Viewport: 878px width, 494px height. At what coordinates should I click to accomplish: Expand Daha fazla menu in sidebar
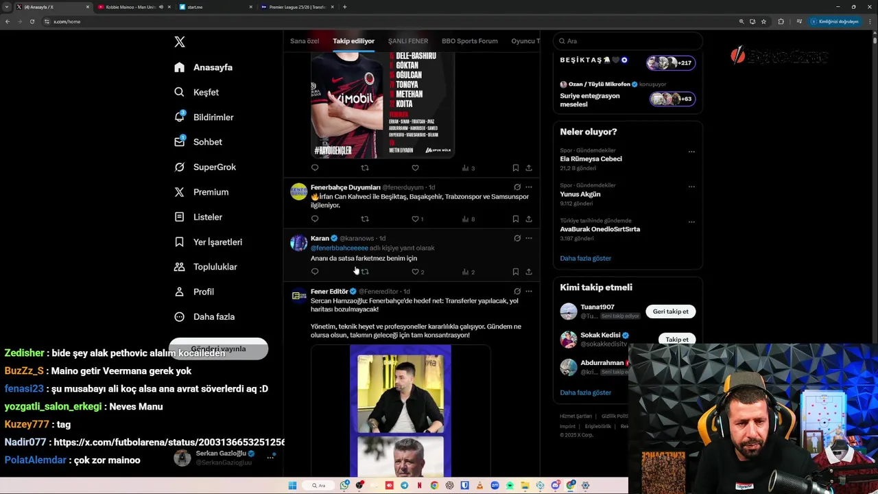click(x=204, y=316)
